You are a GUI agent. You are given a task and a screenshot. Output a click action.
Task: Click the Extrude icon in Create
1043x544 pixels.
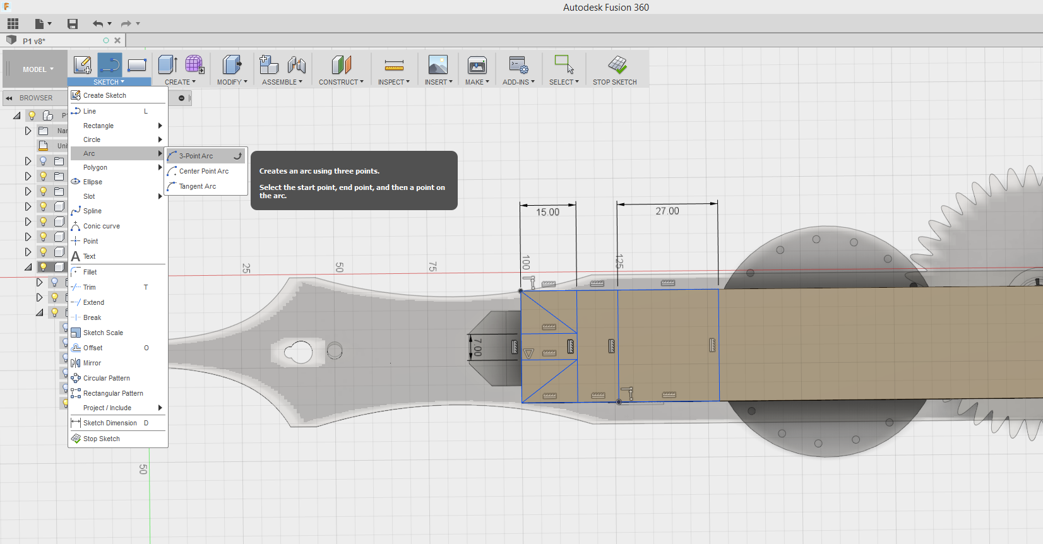click(167, 64)
